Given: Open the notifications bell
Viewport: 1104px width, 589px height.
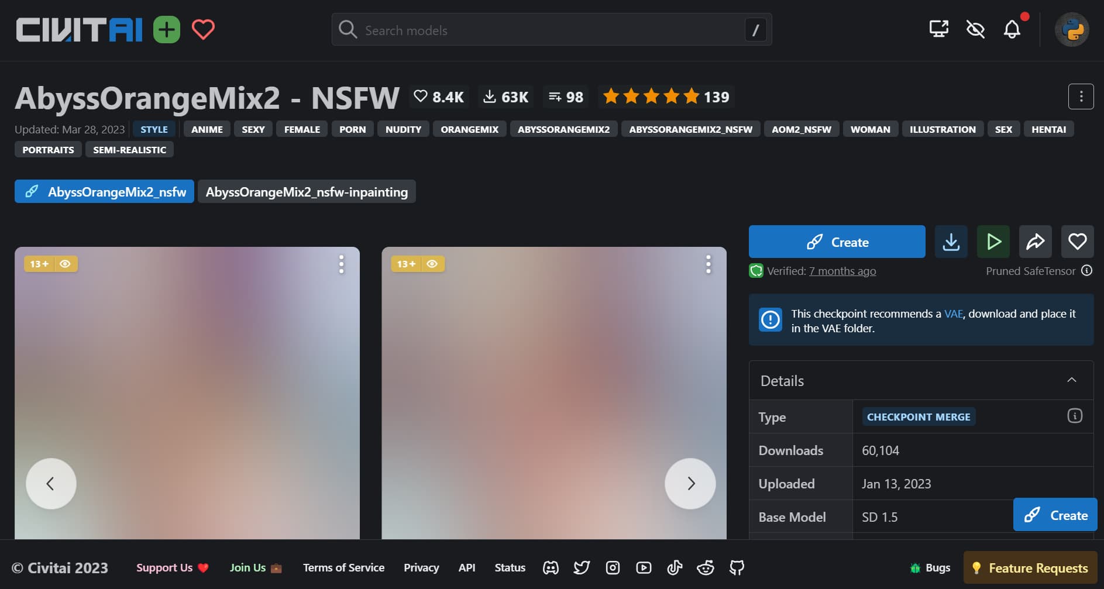Looking at the screenshot, I should (1012, 29).
